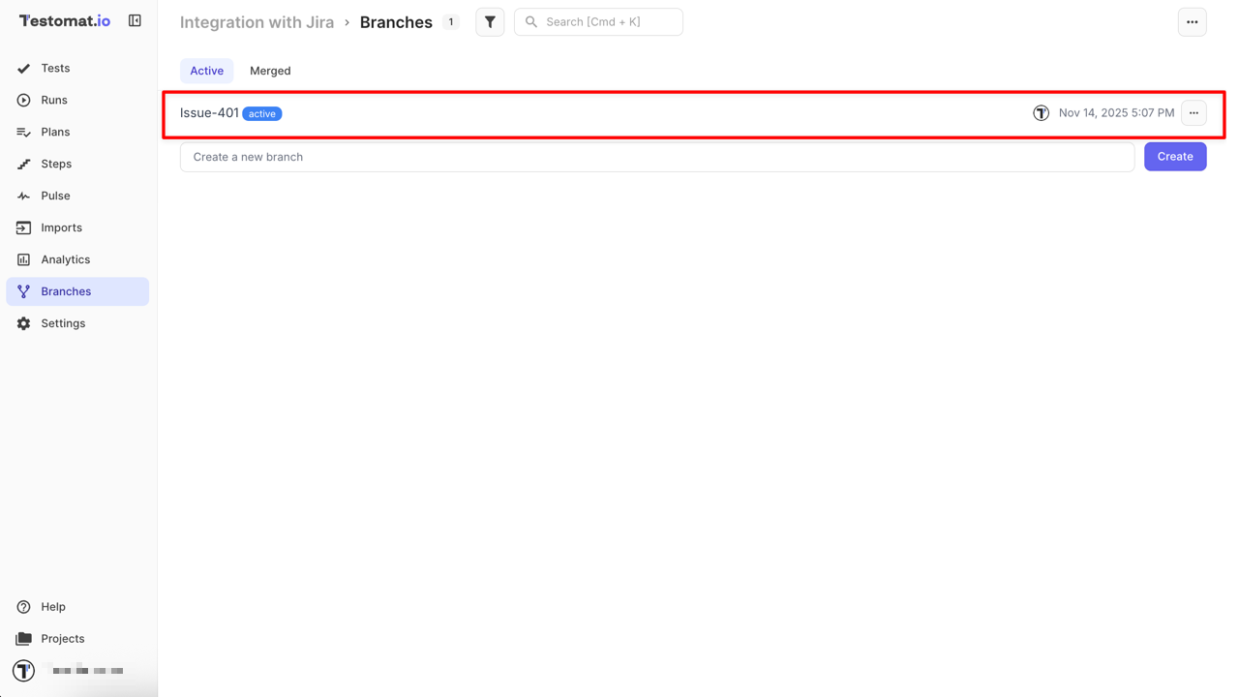Screen dimensions: 1239x697
Task: View the Analytics page
Action: point(65,260)
